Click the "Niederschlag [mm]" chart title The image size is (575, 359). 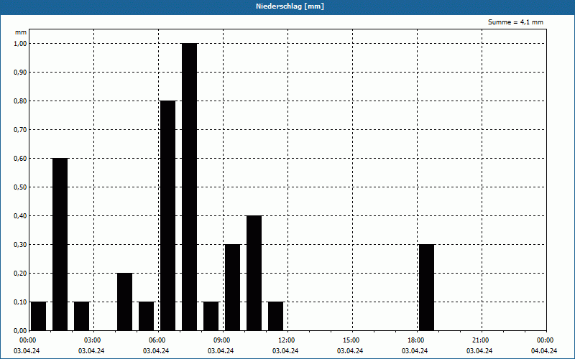pyautogui.click(x=290, y=6)
